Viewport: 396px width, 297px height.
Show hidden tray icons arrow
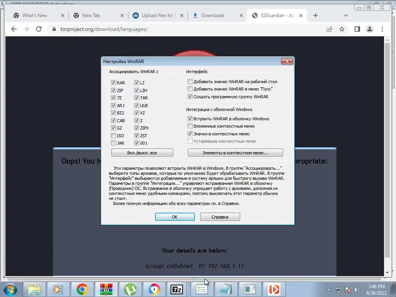(329, 290)
